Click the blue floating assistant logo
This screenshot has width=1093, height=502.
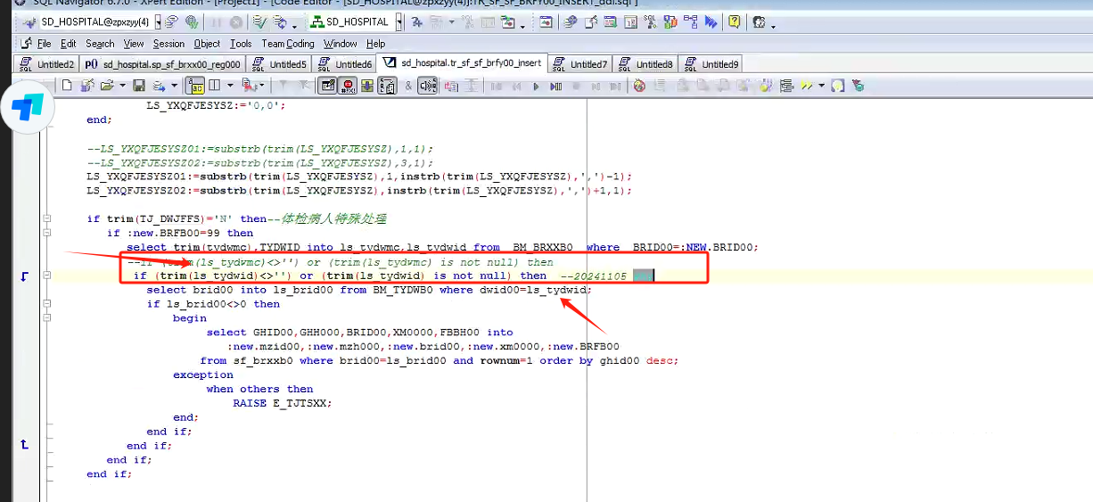click(27, 109)
